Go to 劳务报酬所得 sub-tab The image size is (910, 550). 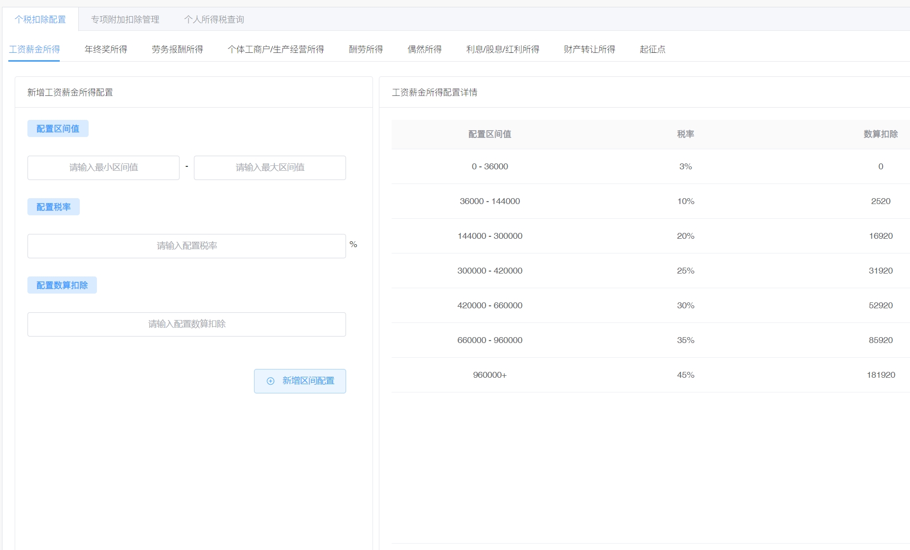pyautogui.click(x=177, y=49)
